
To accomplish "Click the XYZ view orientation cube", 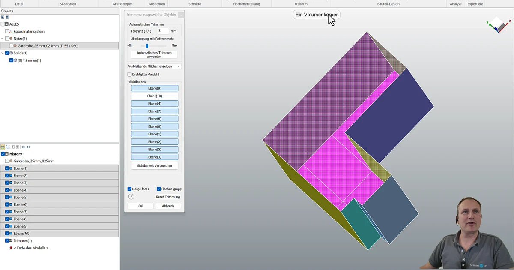I will (499, 24).
